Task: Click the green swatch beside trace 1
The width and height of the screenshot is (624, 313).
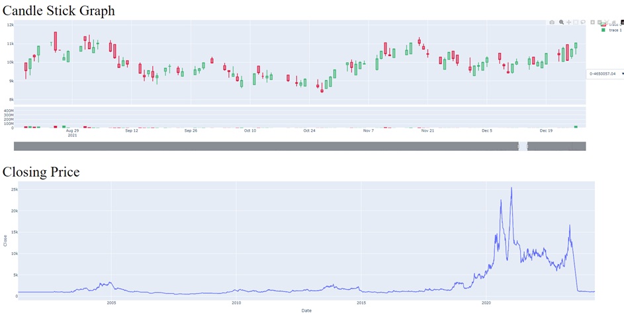Action: (x=603, y=30)
